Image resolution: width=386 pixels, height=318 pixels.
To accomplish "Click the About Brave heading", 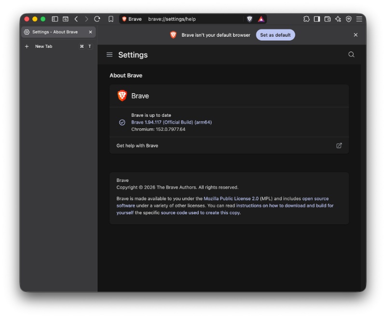I will 126,76.
